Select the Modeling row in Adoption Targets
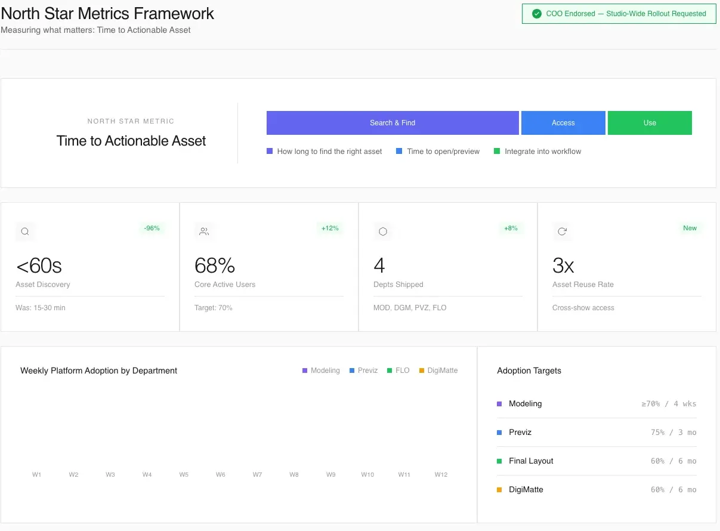The height and width of the screenshot is (531, 720). coord(596,404)
